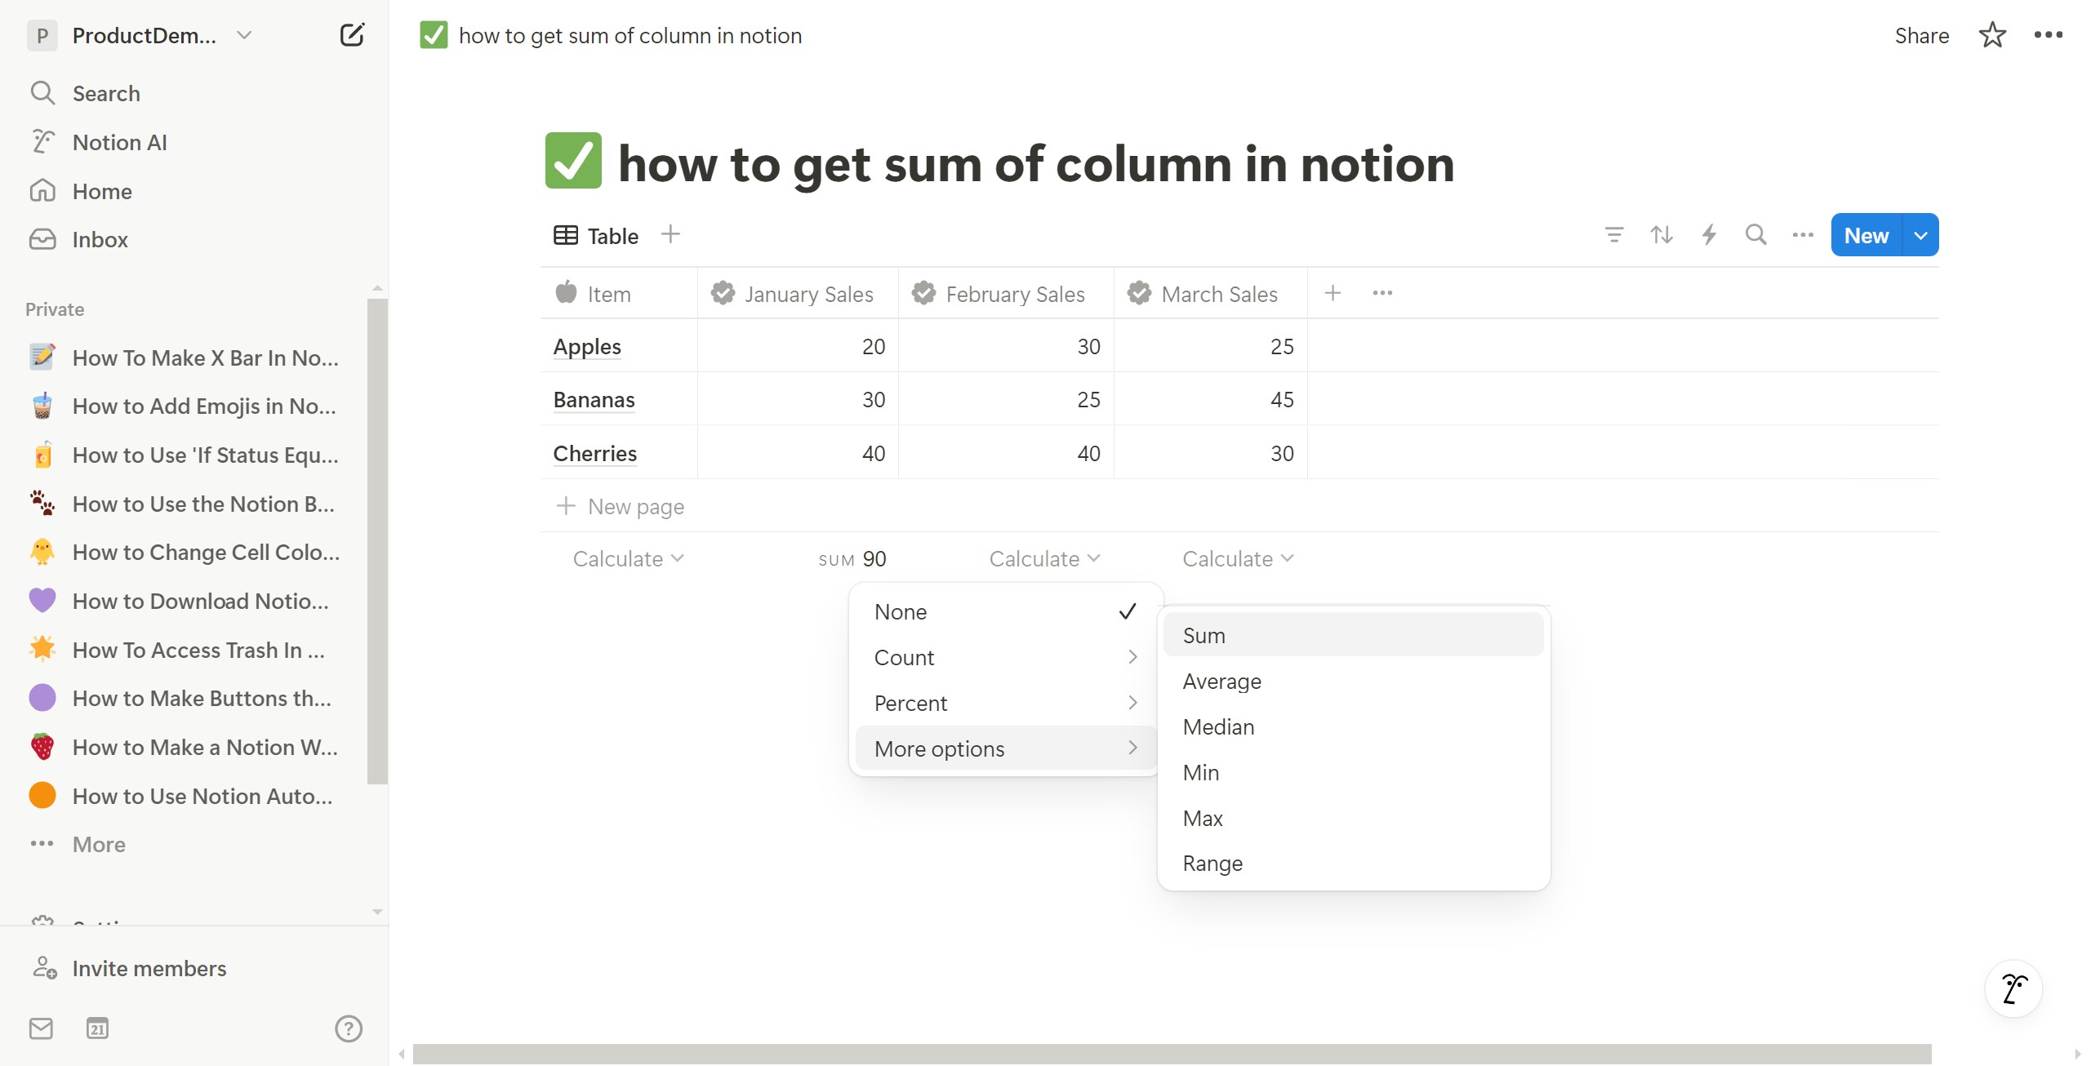Open the page options three-dot menu
Viewport: 2091px width, 1066px height.
pos(2048,35)
